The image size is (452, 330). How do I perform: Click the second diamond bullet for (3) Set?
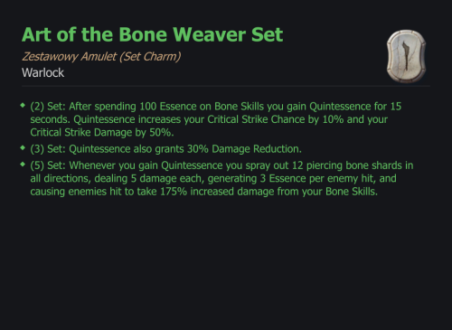point(23,147)
